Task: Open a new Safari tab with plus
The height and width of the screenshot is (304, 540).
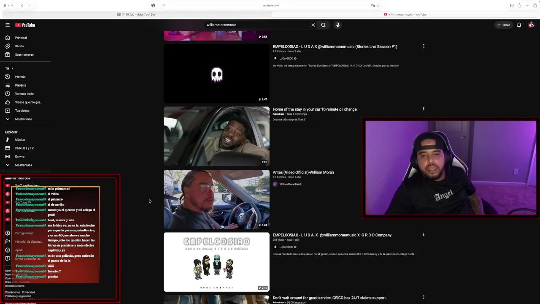Action: click(x=527, y=5)
